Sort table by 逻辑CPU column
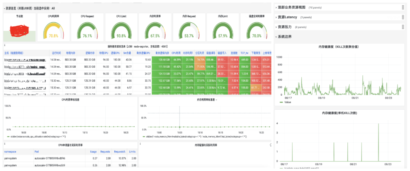The image size is (410, 171). click(115, 53)
